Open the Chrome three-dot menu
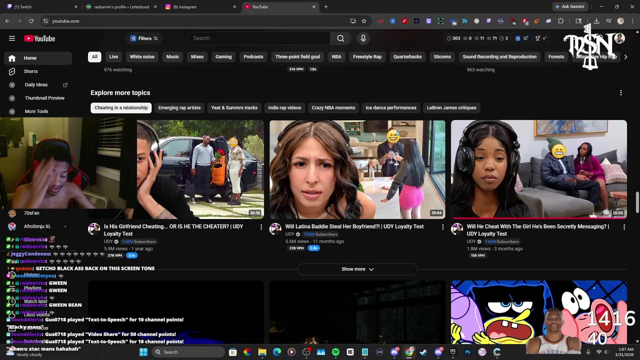The height and width of the screenshot is (360, 640). tap(631, 21)
